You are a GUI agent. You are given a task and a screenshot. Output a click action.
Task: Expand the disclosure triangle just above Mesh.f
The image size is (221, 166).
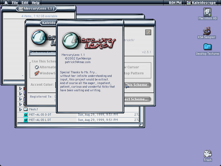pos(20,104)
